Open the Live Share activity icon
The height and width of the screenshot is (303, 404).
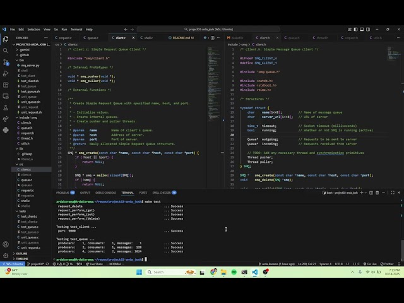(x=6, y=119)
